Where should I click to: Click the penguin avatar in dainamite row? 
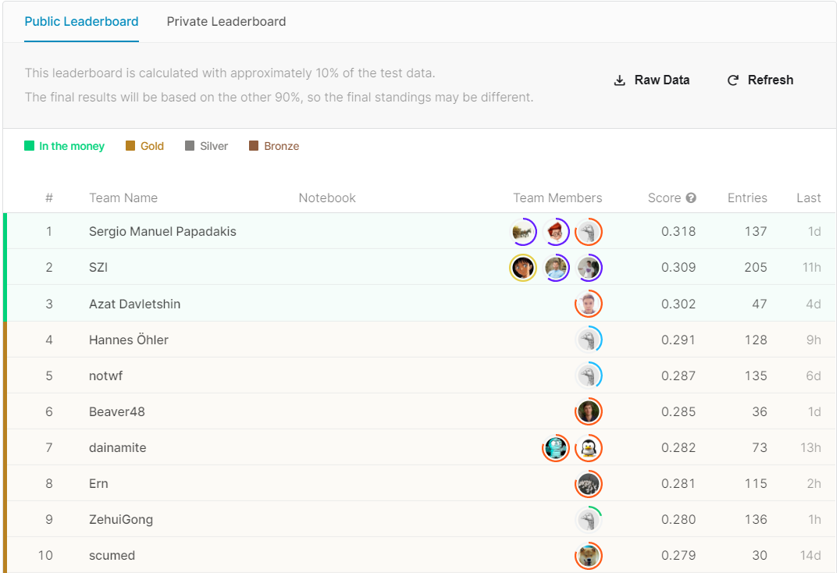coord(589,448)
